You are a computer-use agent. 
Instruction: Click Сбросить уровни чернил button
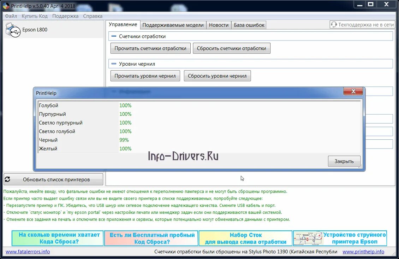pyautogui.click(x=217, y=76)
